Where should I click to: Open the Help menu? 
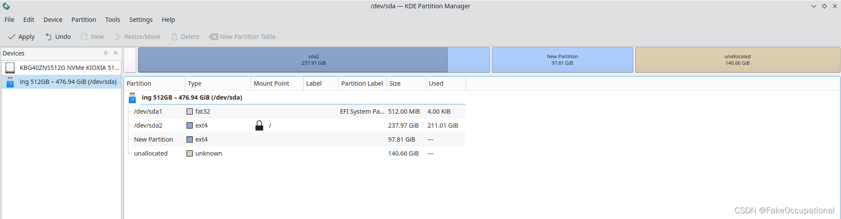point(168,20)
